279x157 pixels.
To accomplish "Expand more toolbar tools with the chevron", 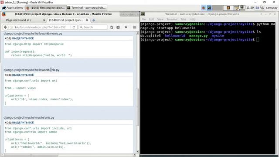I will pos(126,27).
